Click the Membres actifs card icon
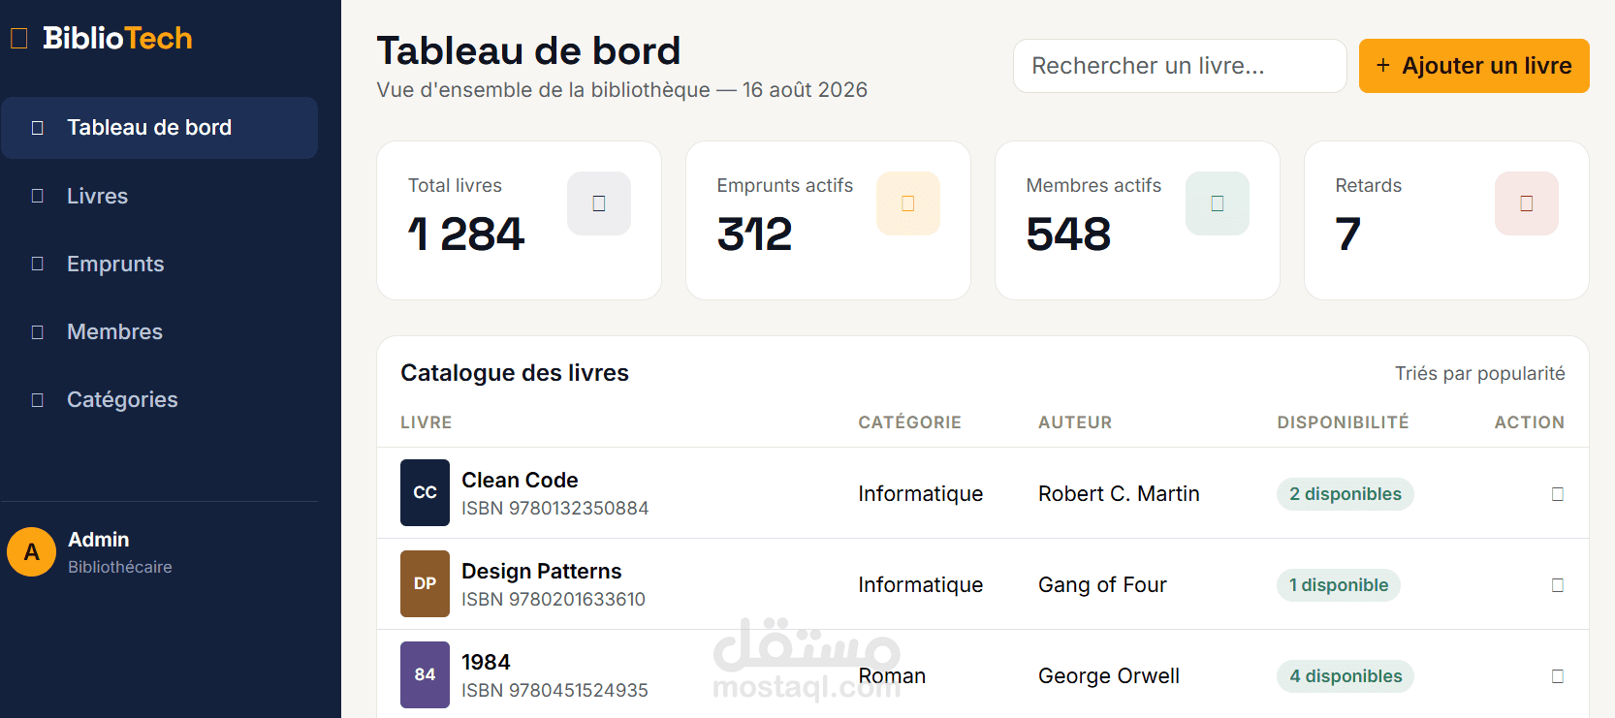The width and height of the screenshot is (1615, 718). pyautogui.click(x=1218, y=203)
